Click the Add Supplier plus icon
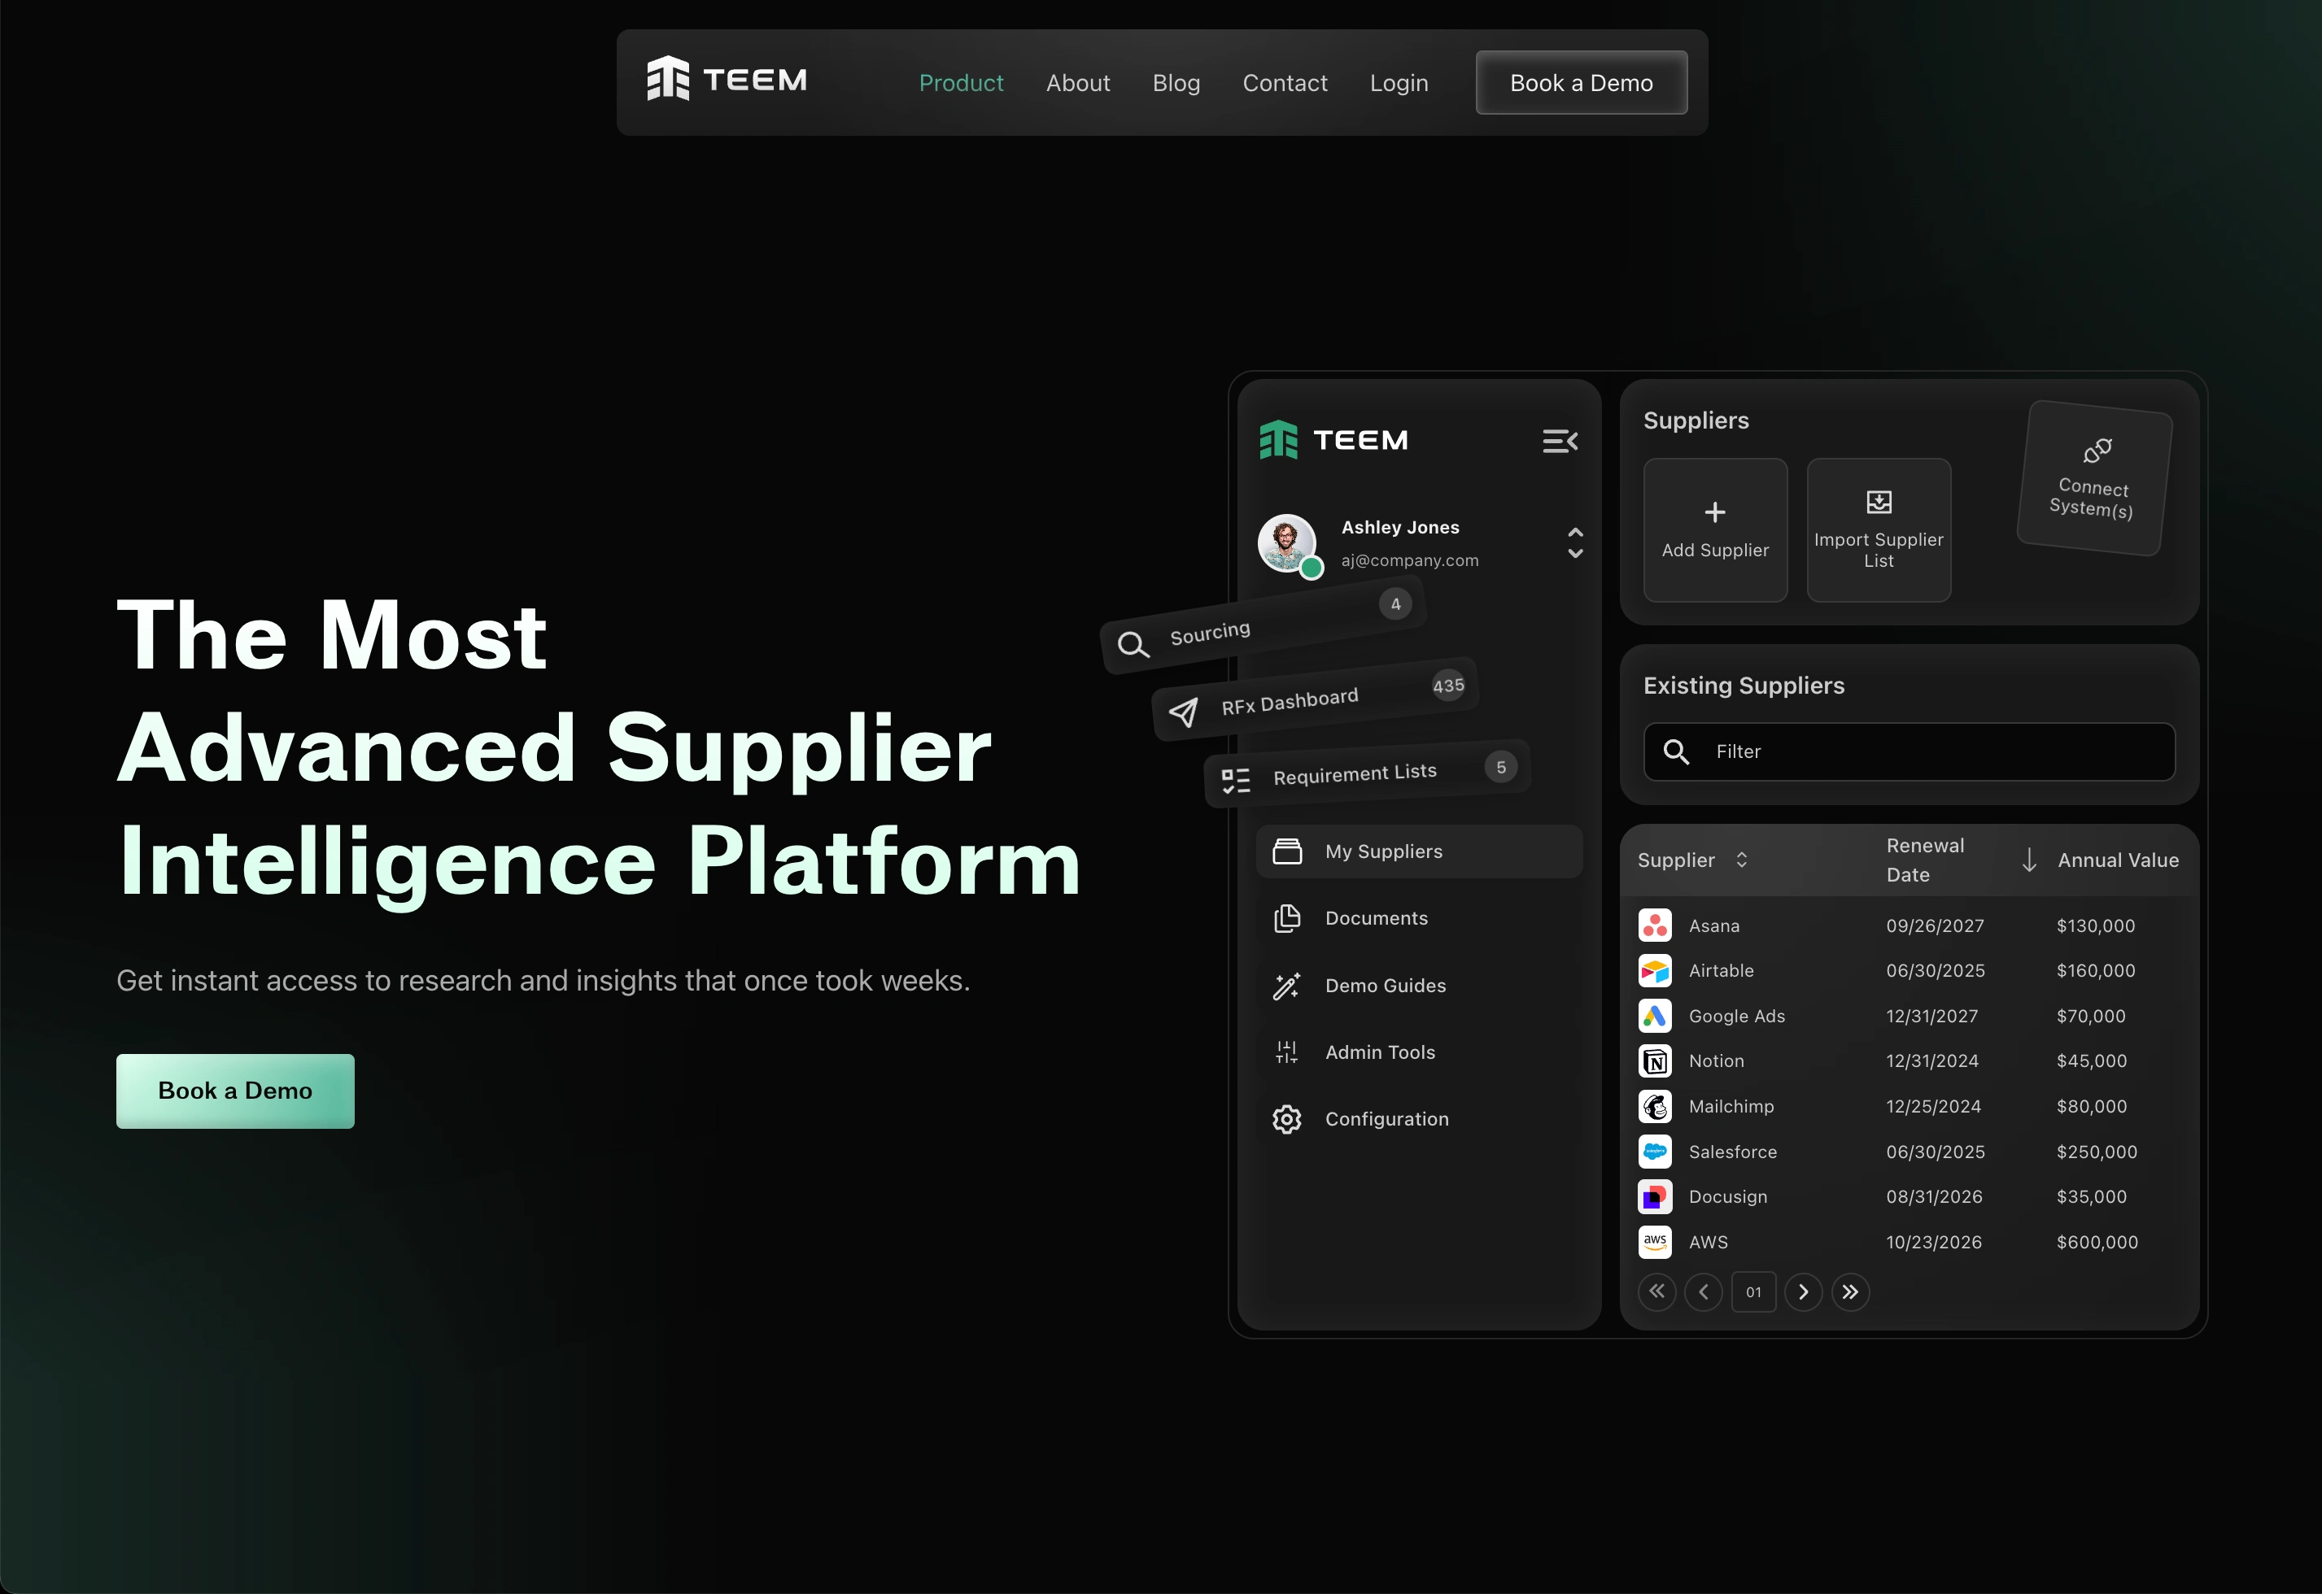Screen dimensions: 2322x1594 click(x=1714, y=512)
